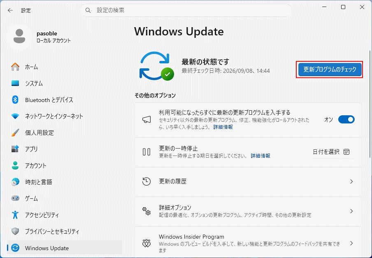Click 最終チェック日時 status text
This screenshot has height=258, width=372.
pyautogui.click(x=226, y=71)
